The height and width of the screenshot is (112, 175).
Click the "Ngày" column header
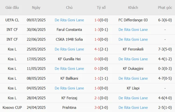tap(36, 8)
